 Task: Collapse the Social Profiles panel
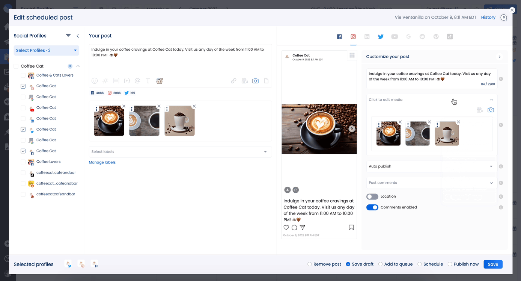[78, 36]
